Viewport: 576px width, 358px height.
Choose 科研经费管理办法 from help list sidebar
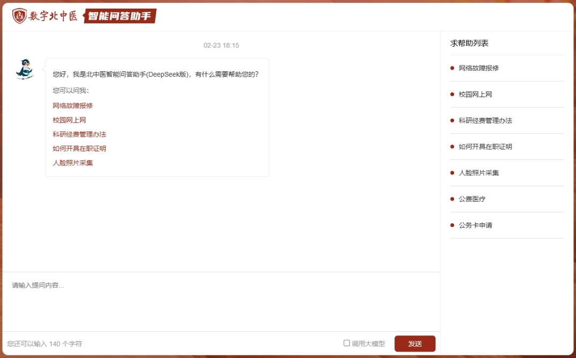click(485, 121)
